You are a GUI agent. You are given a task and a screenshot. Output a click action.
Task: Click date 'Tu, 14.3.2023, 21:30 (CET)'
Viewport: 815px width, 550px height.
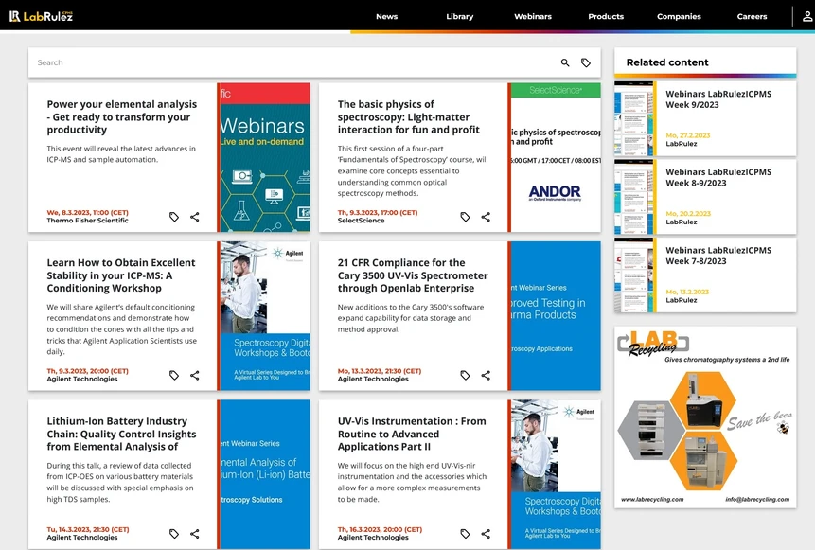88,530
